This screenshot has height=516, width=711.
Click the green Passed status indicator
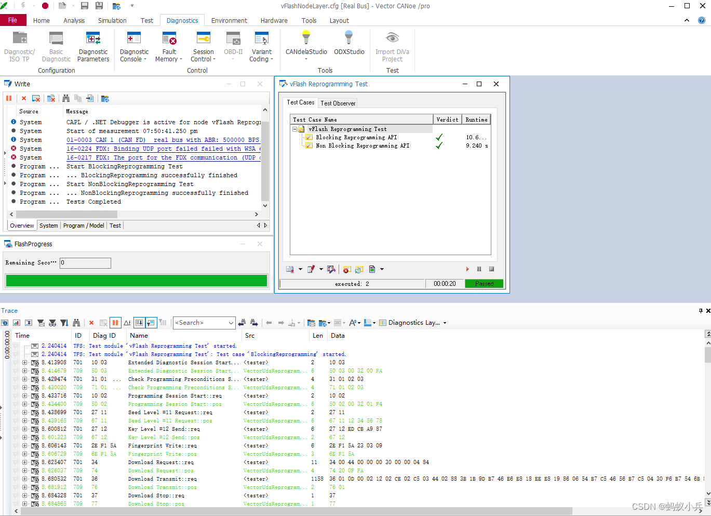click(484, 284)
